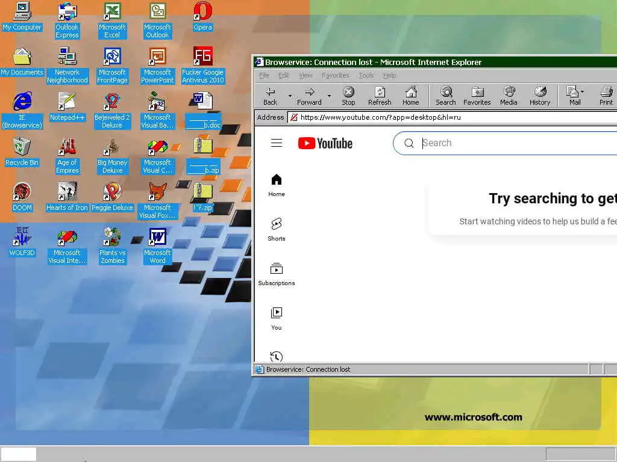Open You section in YouTube sidebar
The height and width of the screenshot is (462, 617).
(277, 319)
